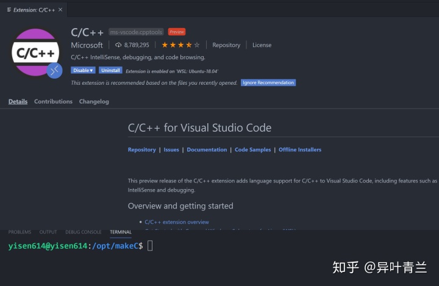Select the Extension: C/C++ editor tab
The image size is (439, 286).
(x=34, y=10)
